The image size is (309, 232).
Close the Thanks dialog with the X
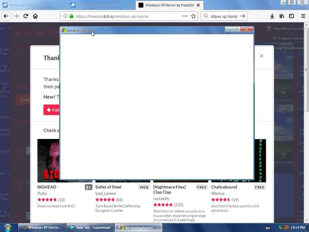pos(262,56)
